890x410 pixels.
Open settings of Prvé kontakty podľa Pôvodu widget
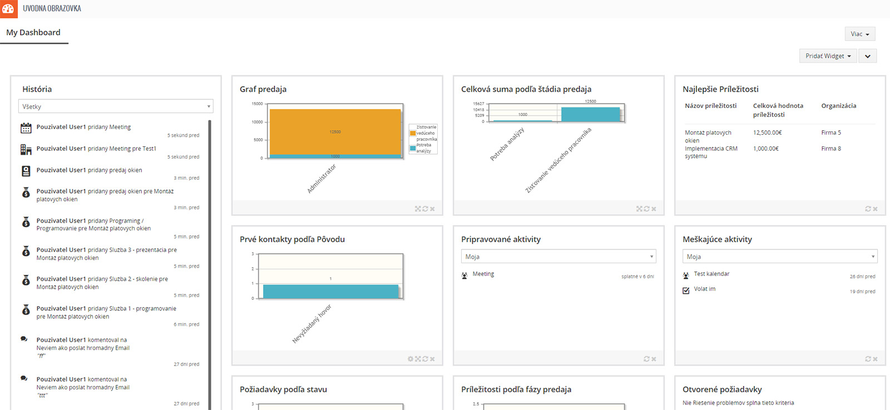coord(411,359)
